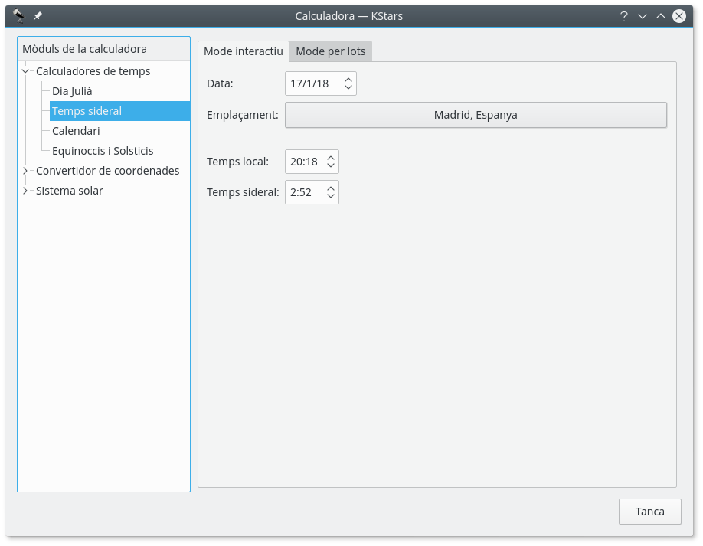Viewport: 703px width, 546px height.
Task: Click the pin window icon
Action: [38, 15]
